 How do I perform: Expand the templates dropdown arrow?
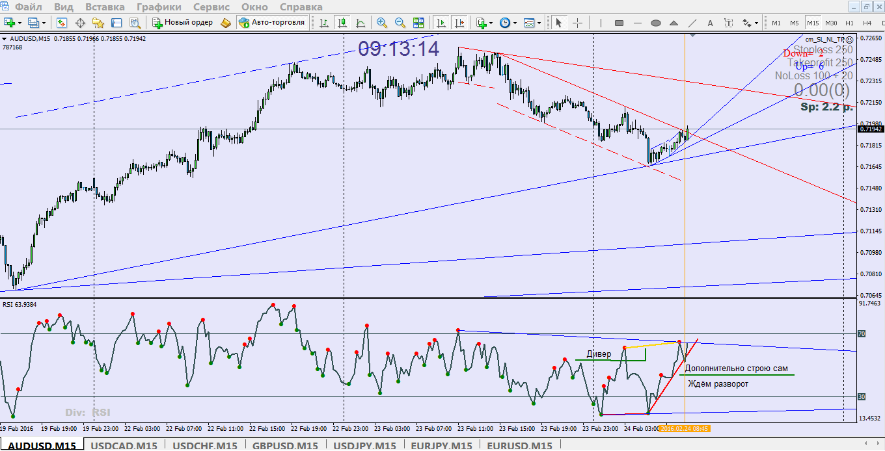(x=539, y=23)
